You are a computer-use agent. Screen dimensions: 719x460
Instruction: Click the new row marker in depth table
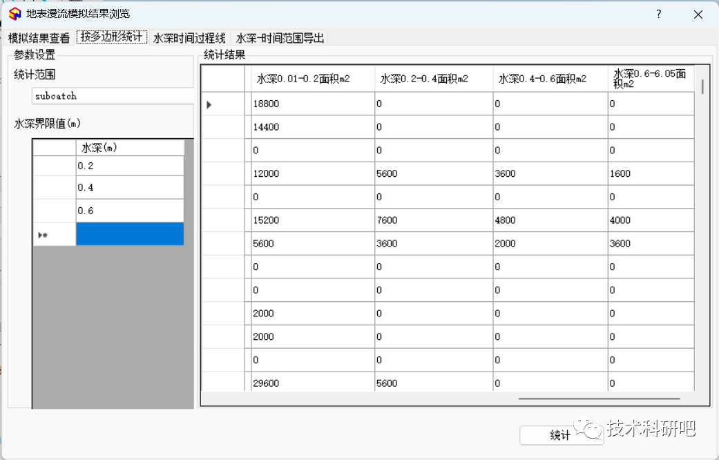[54, 234]
